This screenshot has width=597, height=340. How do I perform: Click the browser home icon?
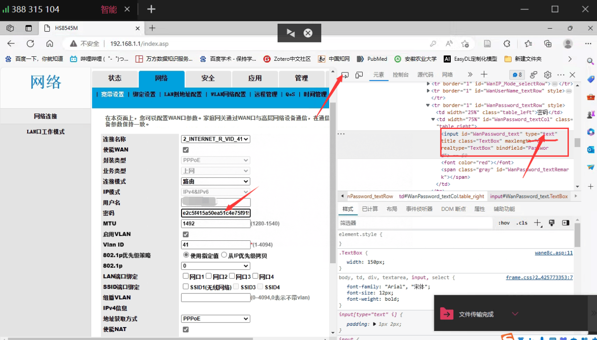click(50, 44)
